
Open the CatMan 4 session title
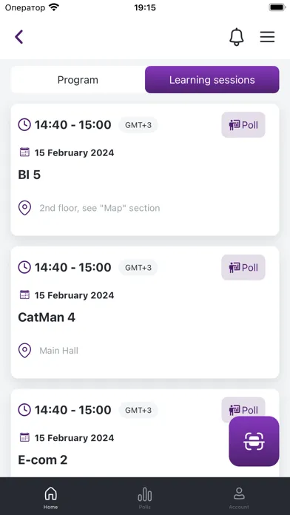coord(47,317)
